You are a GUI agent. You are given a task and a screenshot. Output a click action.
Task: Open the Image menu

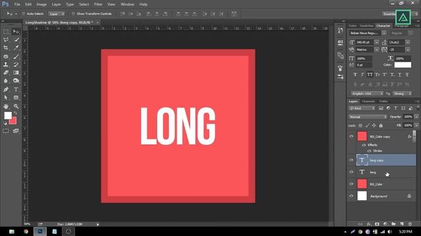tap(41, 5)
